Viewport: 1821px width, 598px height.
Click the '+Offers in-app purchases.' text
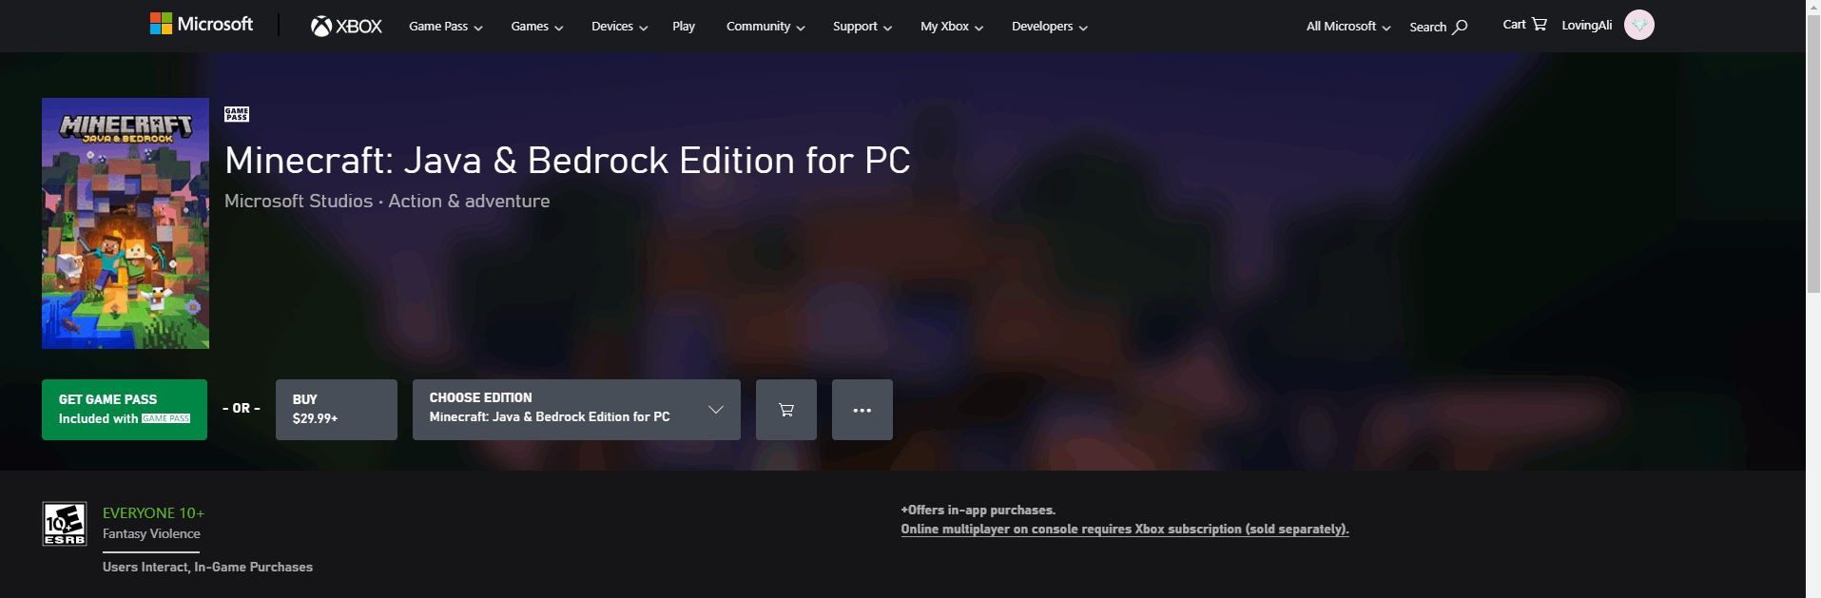click(978, 511)
